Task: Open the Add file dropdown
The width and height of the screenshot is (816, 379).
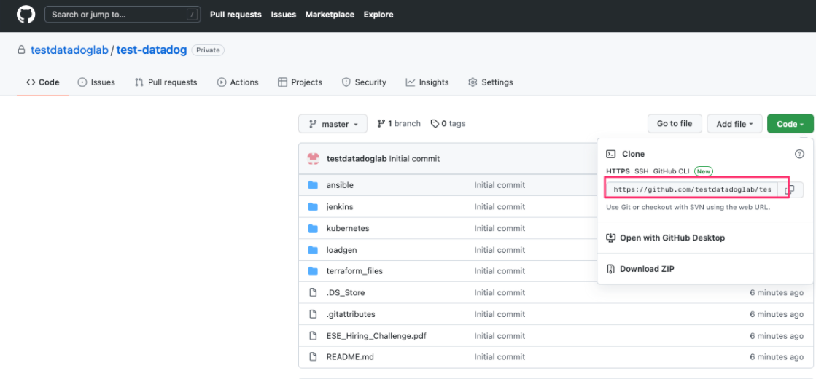Action: pyautogui.click(x=735, y=124)
